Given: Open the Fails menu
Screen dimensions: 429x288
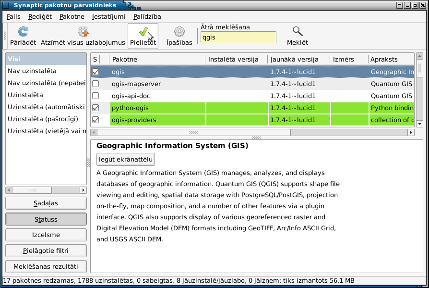Looking at the screenshot, I should (13, 17).
